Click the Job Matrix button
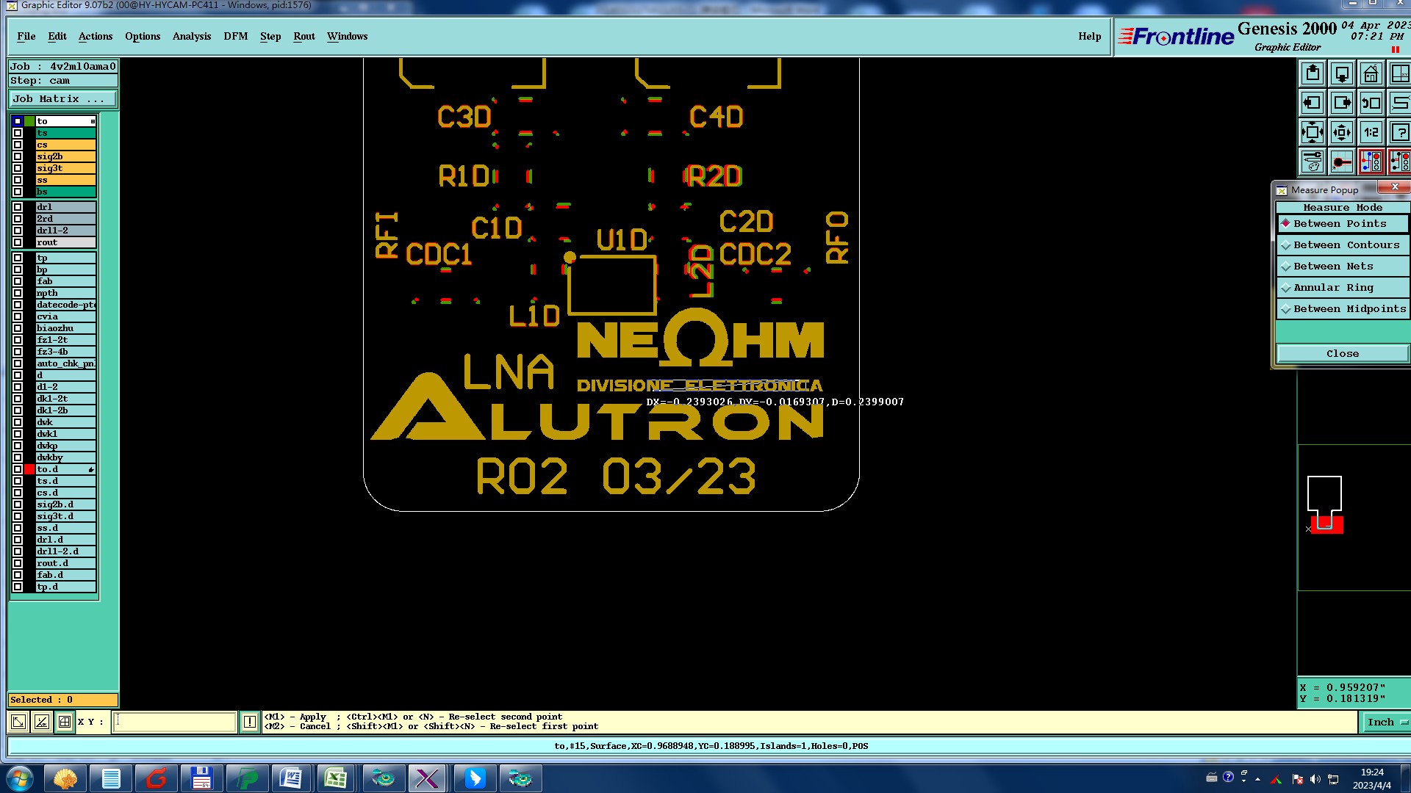Screen dimensions: 1411x793 62,98
